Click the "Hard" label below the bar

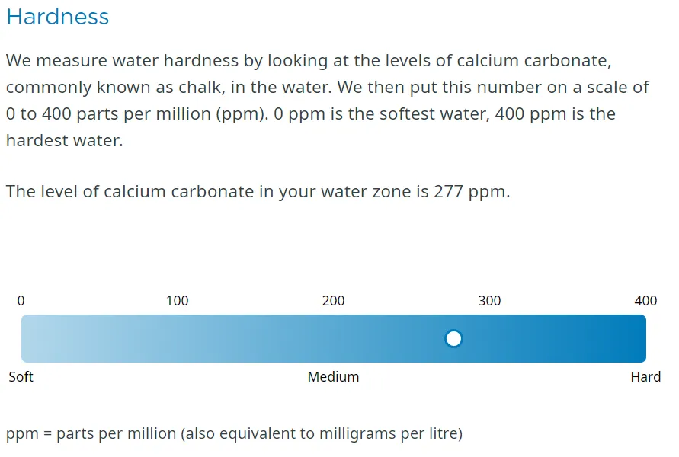[645, 377]
